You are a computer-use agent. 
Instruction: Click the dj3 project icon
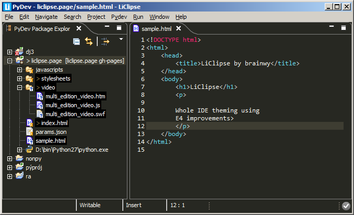click(19, 51)
